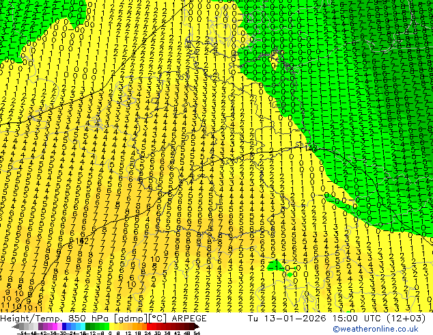433x335 pixels.
Task: Click the '54' value under color scale
Action: 197,333
